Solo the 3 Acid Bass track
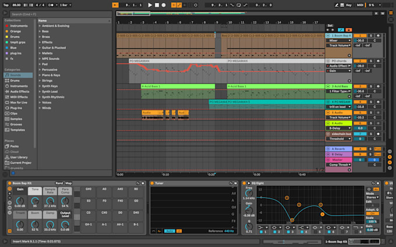The width and height of the screenshot is (396, 247). pos(371,87)
